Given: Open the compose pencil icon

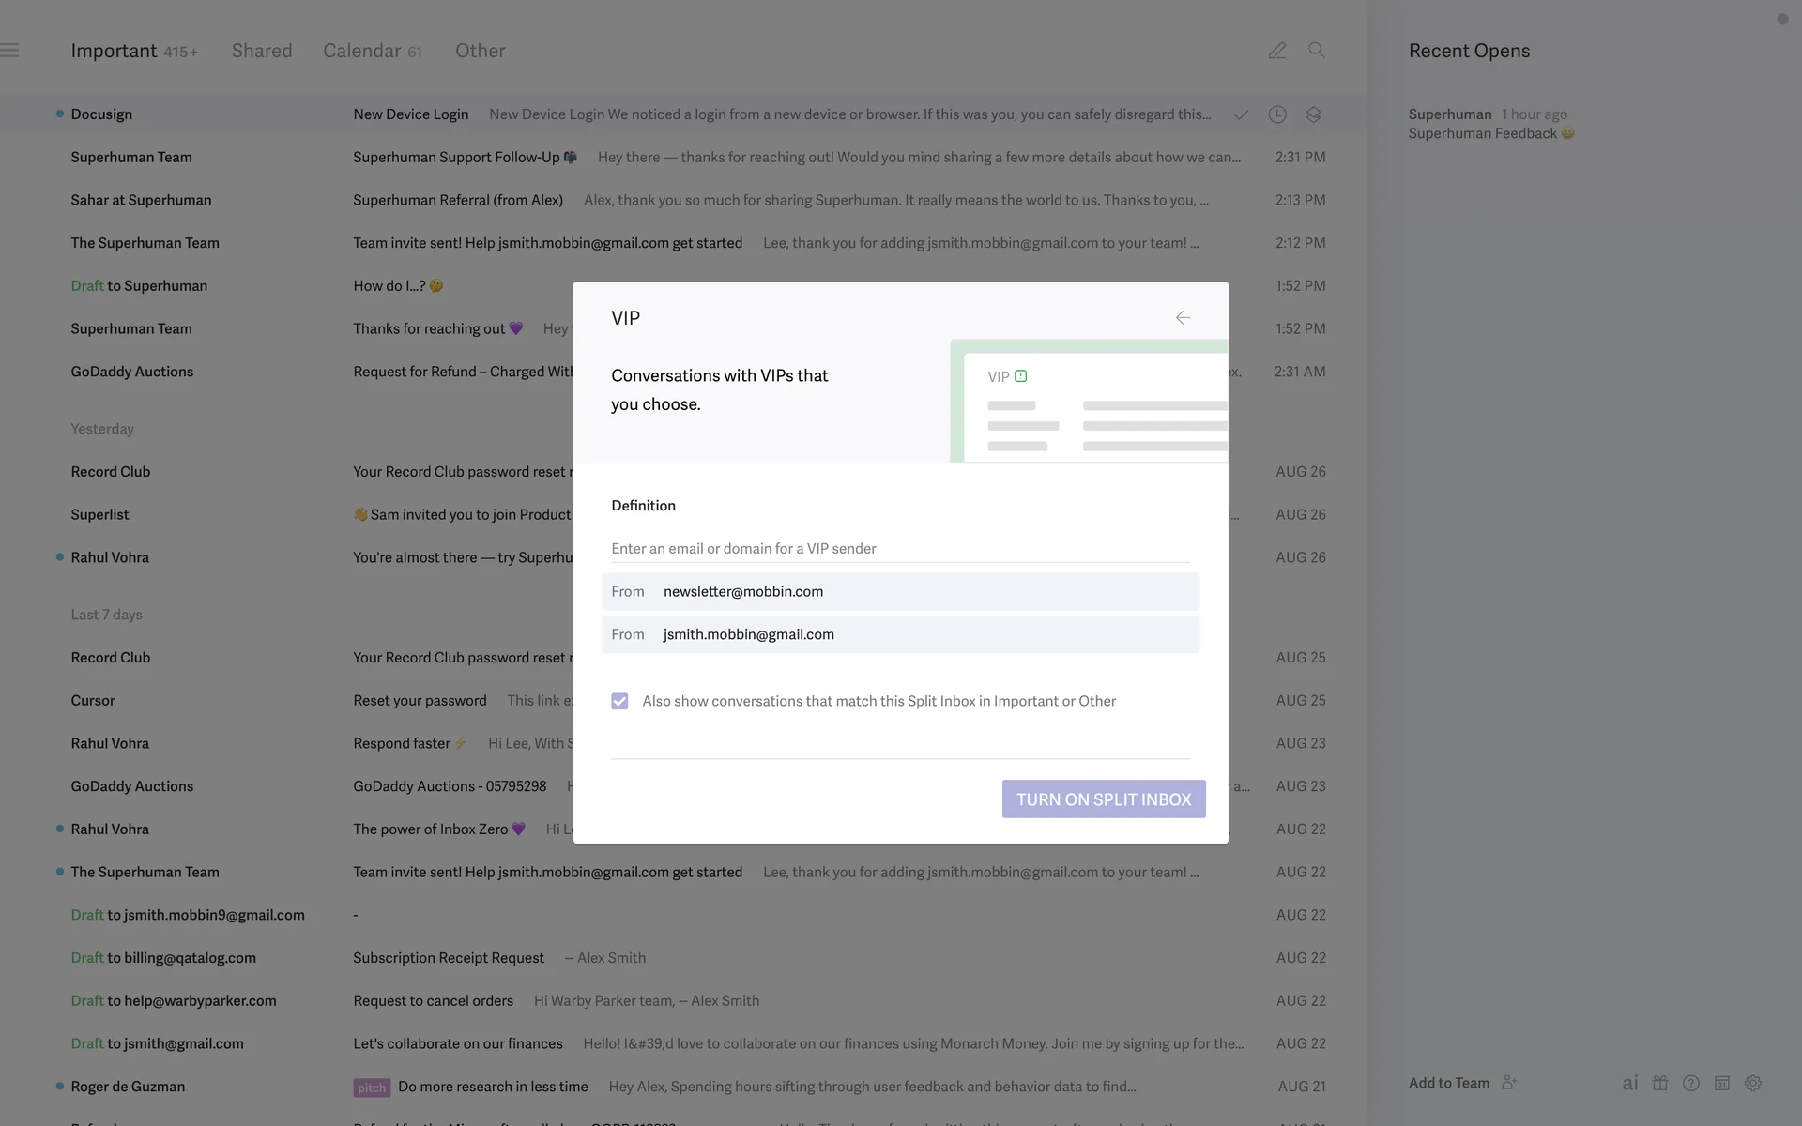Looking at the screenshot, I should (x=1277, y=51).
